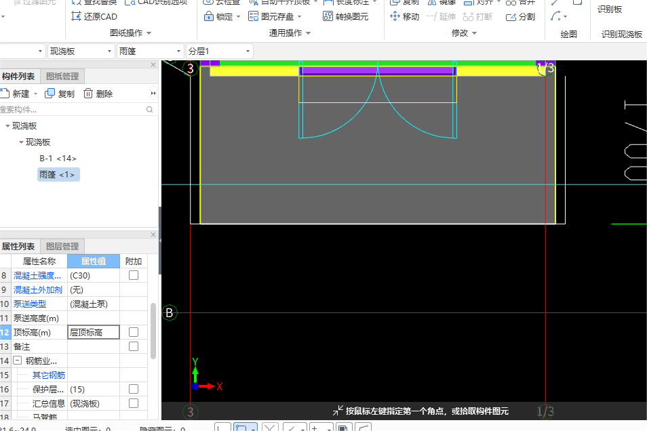The image size is (647, 431).
Task: Click the collapse prompt arrows icon
Action: coord(338,411)
